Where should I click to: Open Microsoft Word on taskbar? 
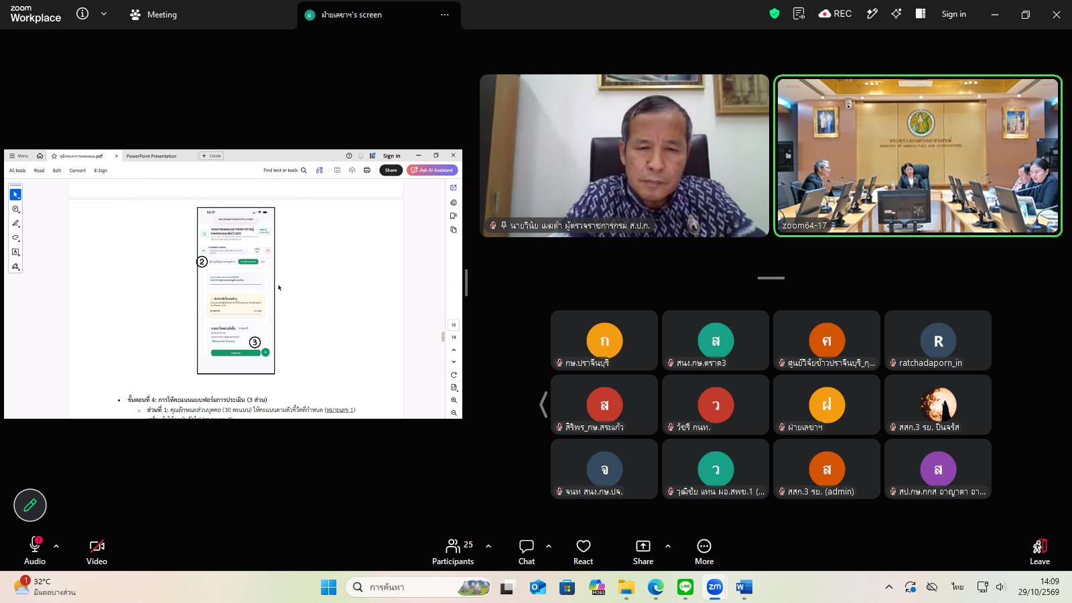click(x=744, y=588)
